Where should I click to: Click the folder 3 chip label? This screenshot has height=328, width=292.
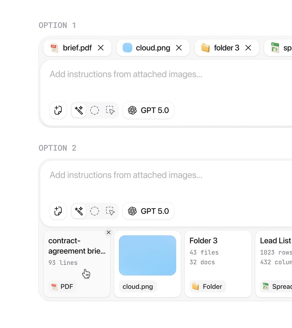pos(227,48)
